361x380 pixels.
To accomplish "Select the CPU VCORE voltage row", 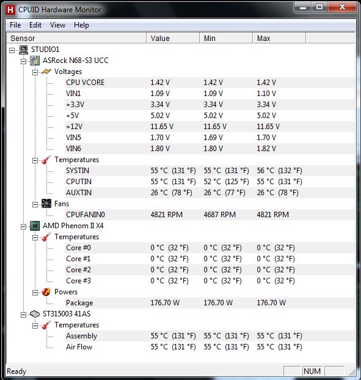I will point(210,83).
